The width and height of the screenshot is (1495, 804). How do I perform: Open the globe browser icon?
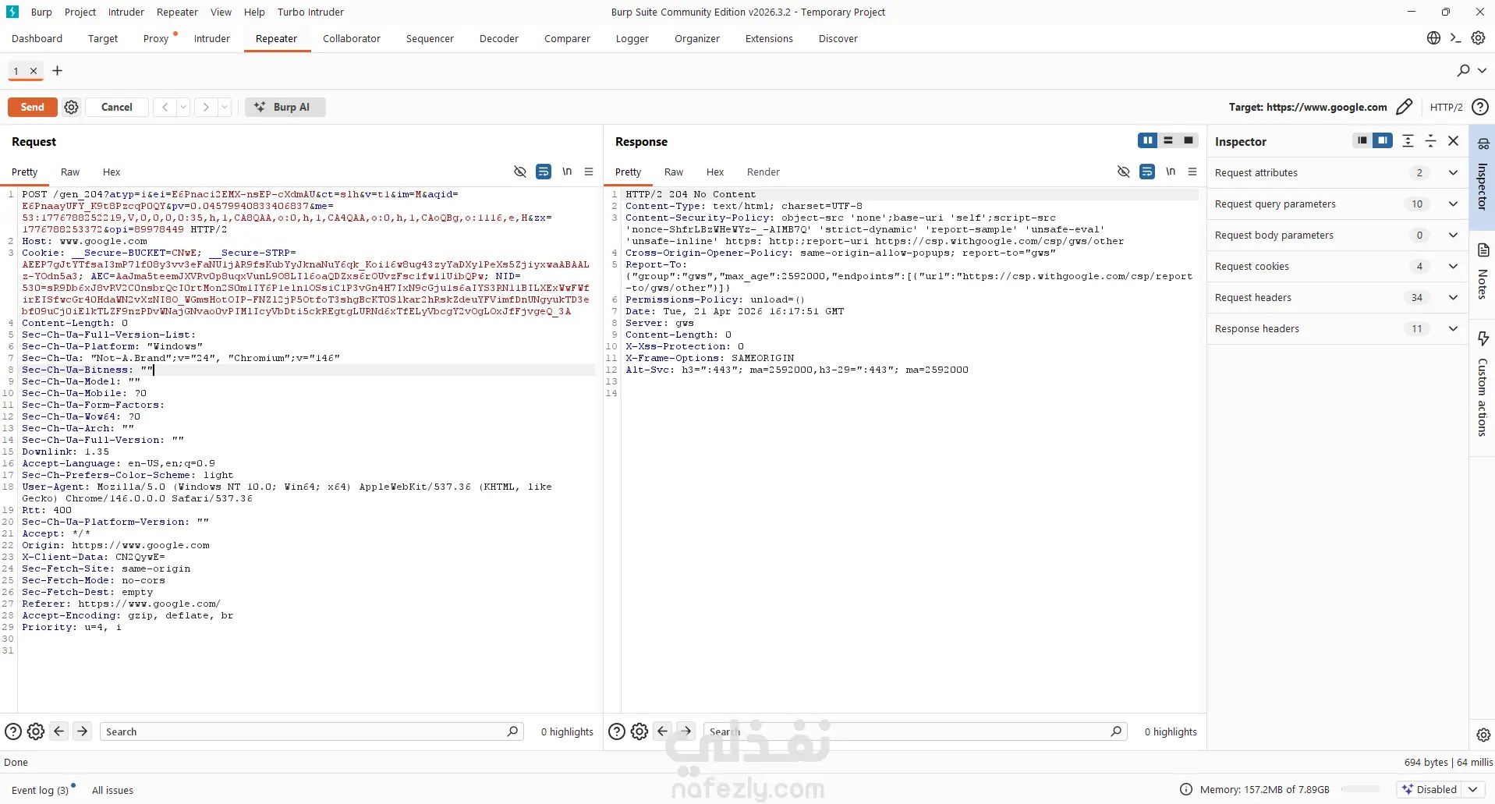click(x=1433, y=38)
